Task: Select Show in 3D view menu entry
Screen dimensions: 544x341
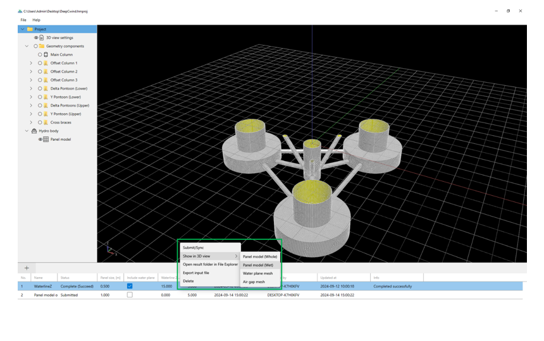Action: point(210,256)
